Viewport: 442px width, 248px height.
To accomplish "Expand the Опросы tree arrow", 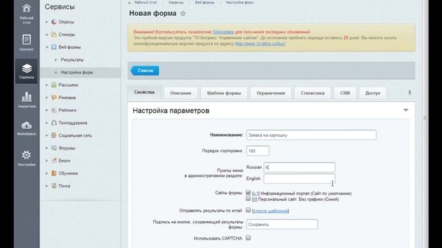I will pyautogui.click(x=47, y=21).
